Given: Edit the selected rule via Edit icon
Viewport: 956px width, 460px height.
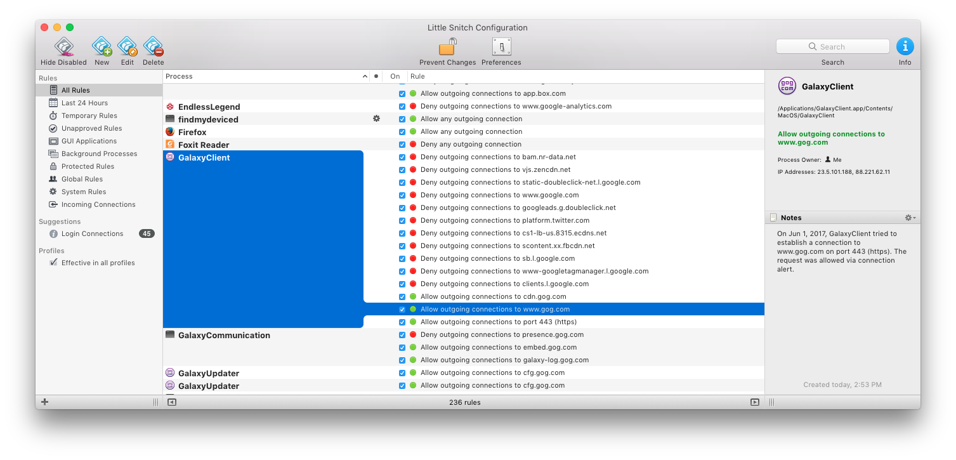Looking at the screenshot, I should click(127, 46).
